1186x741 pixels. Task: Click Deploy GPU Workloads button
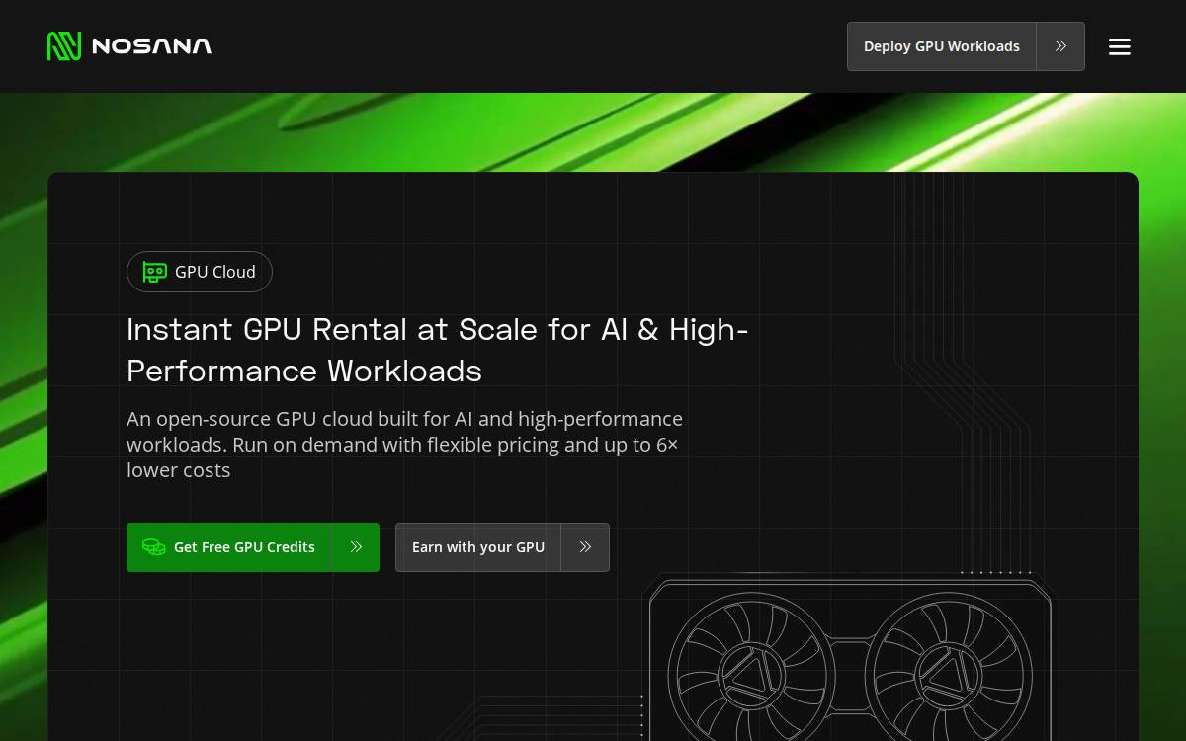click(x=966, y=46)
